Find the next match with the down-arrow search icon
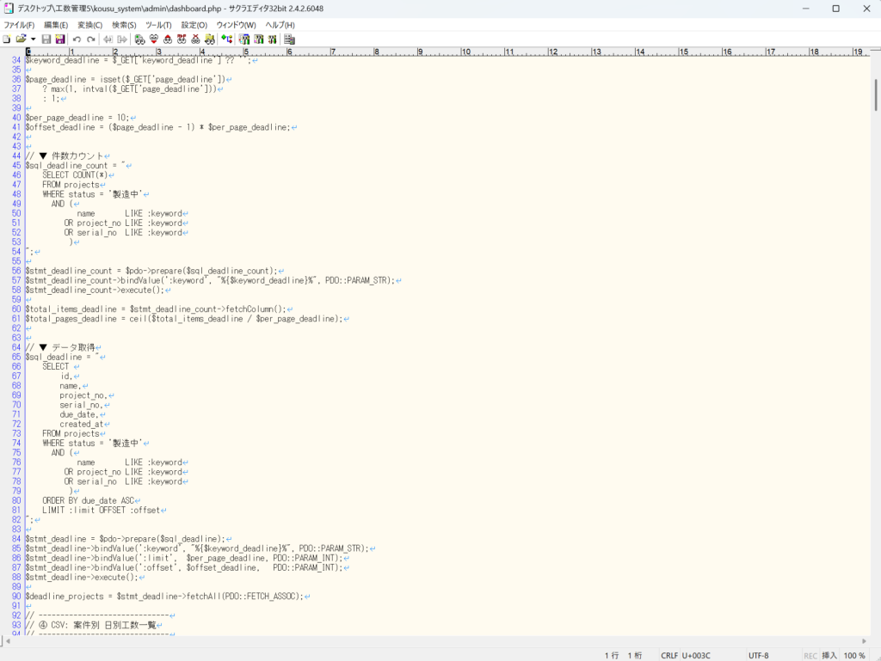Viewport: 881px width, 661px height. point(153,40)
